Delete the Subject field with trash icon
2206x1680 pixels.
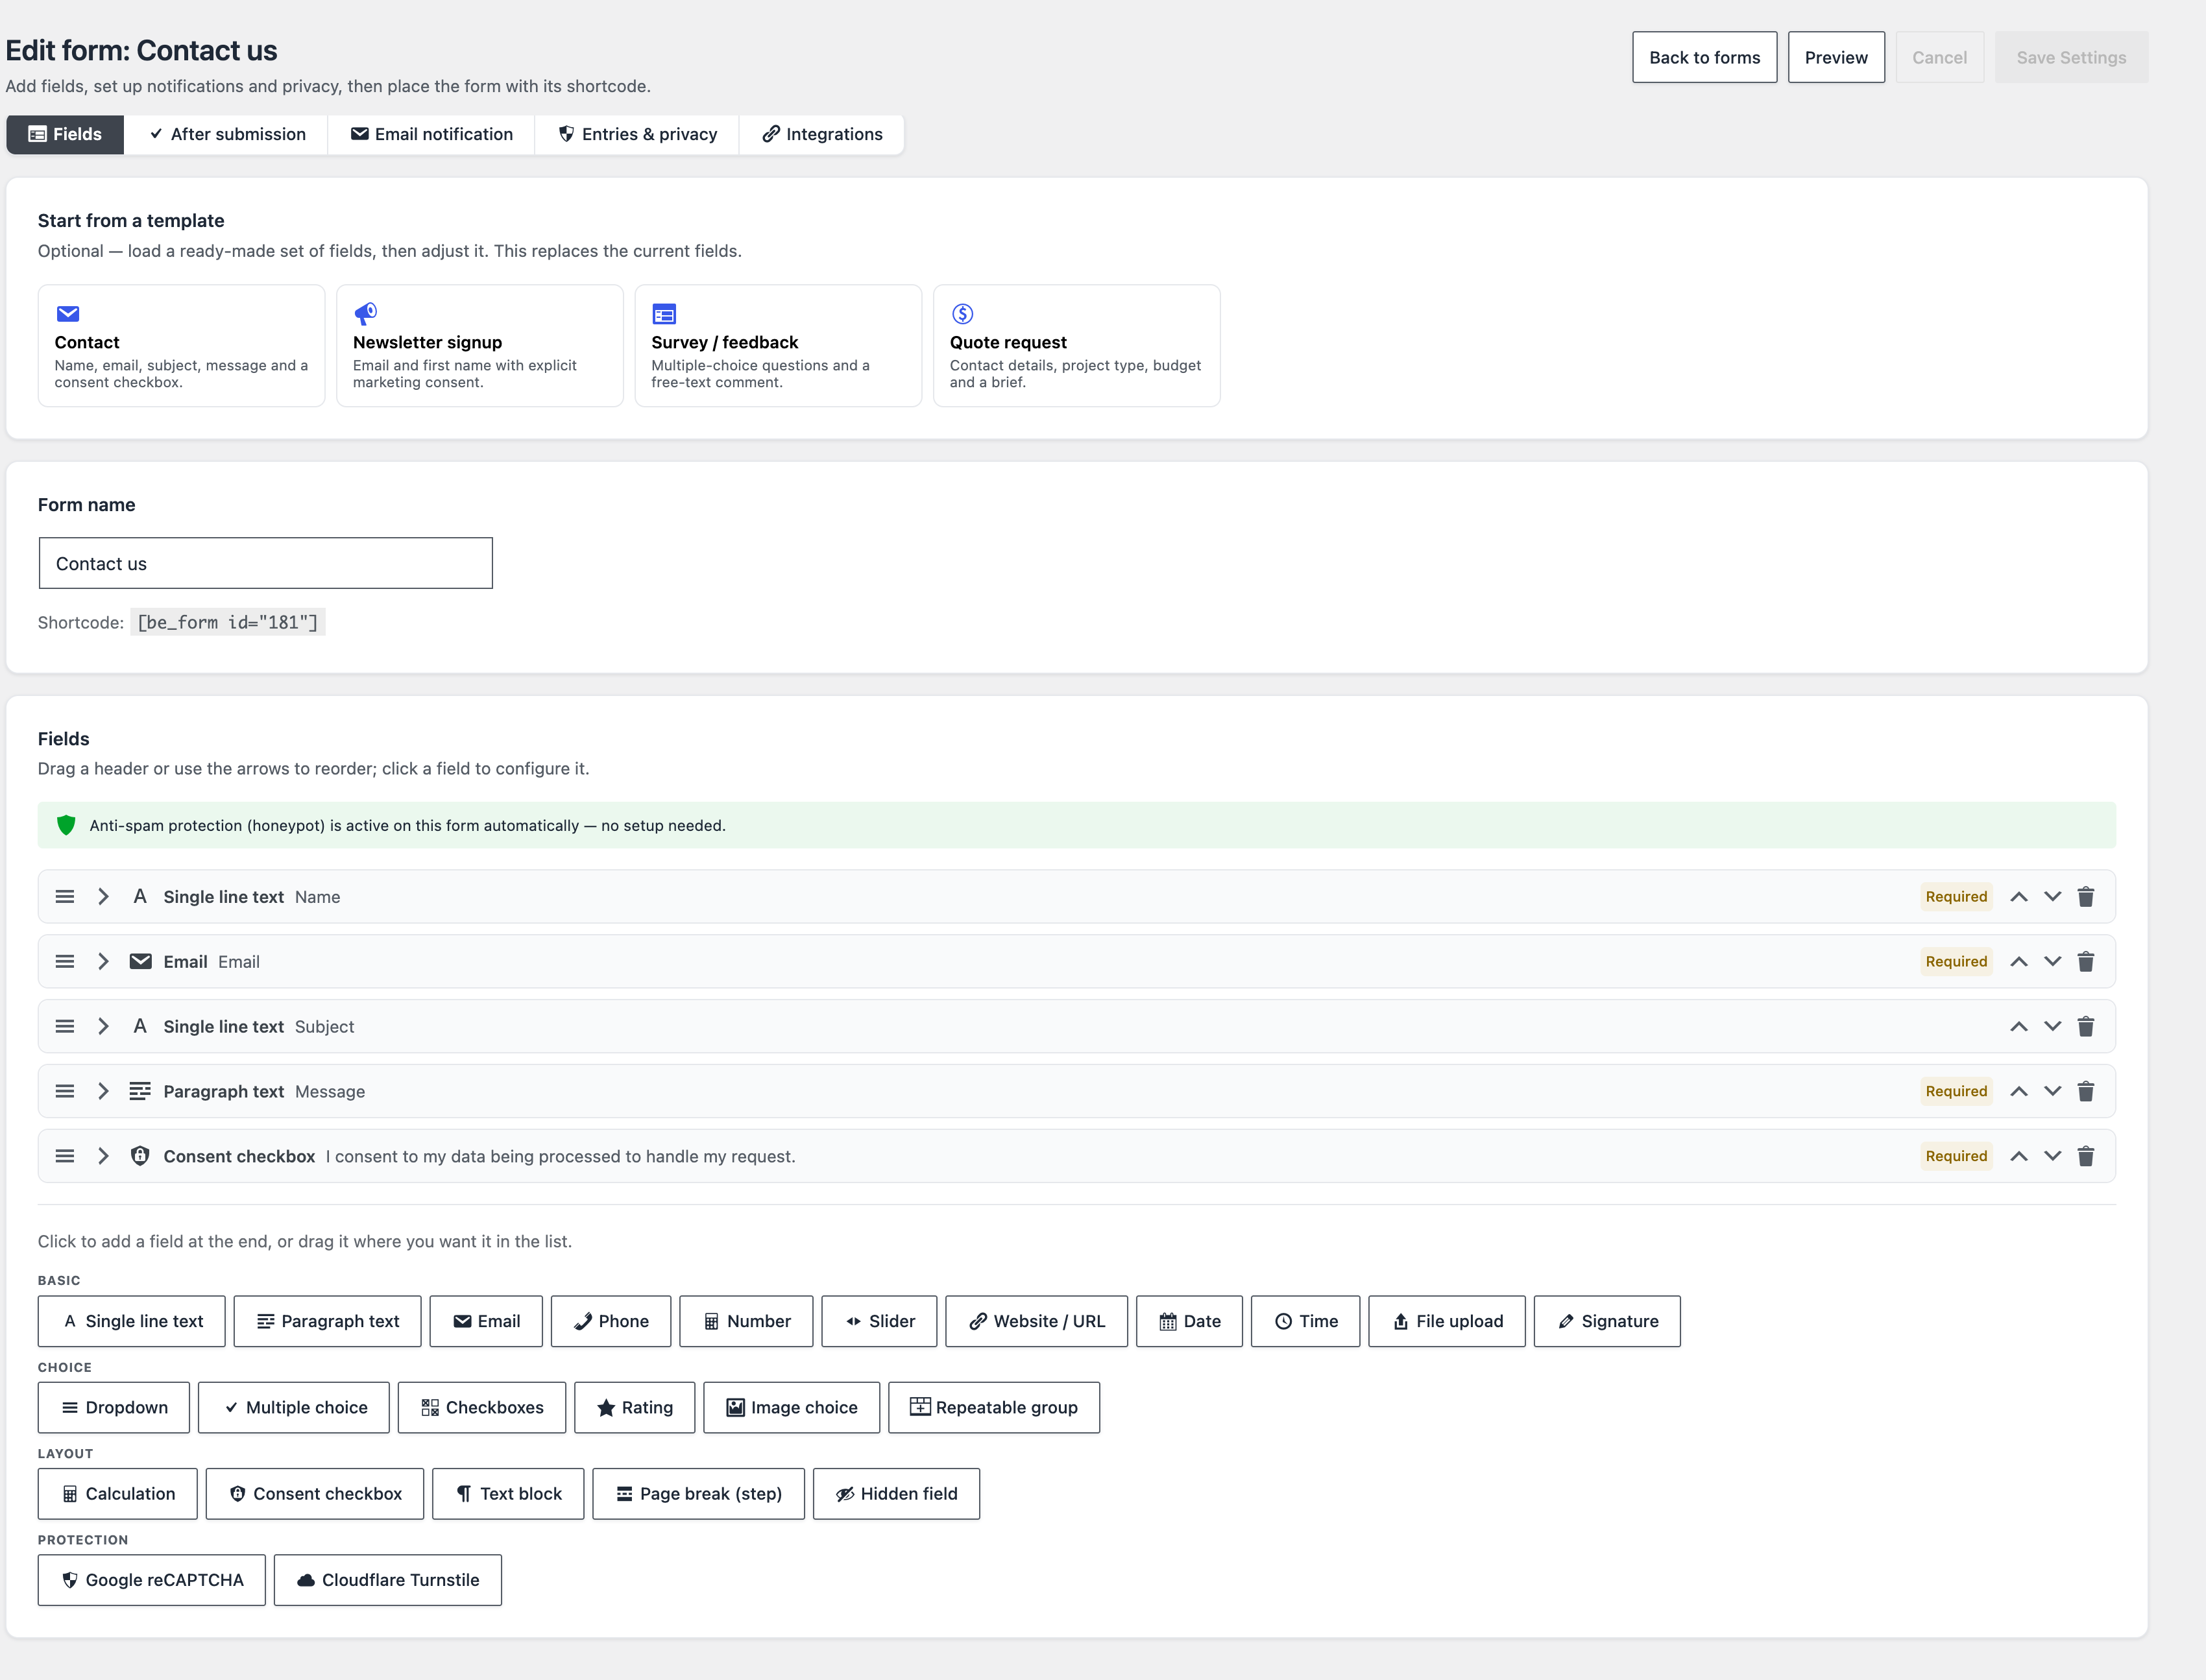coord(2085,1027)
